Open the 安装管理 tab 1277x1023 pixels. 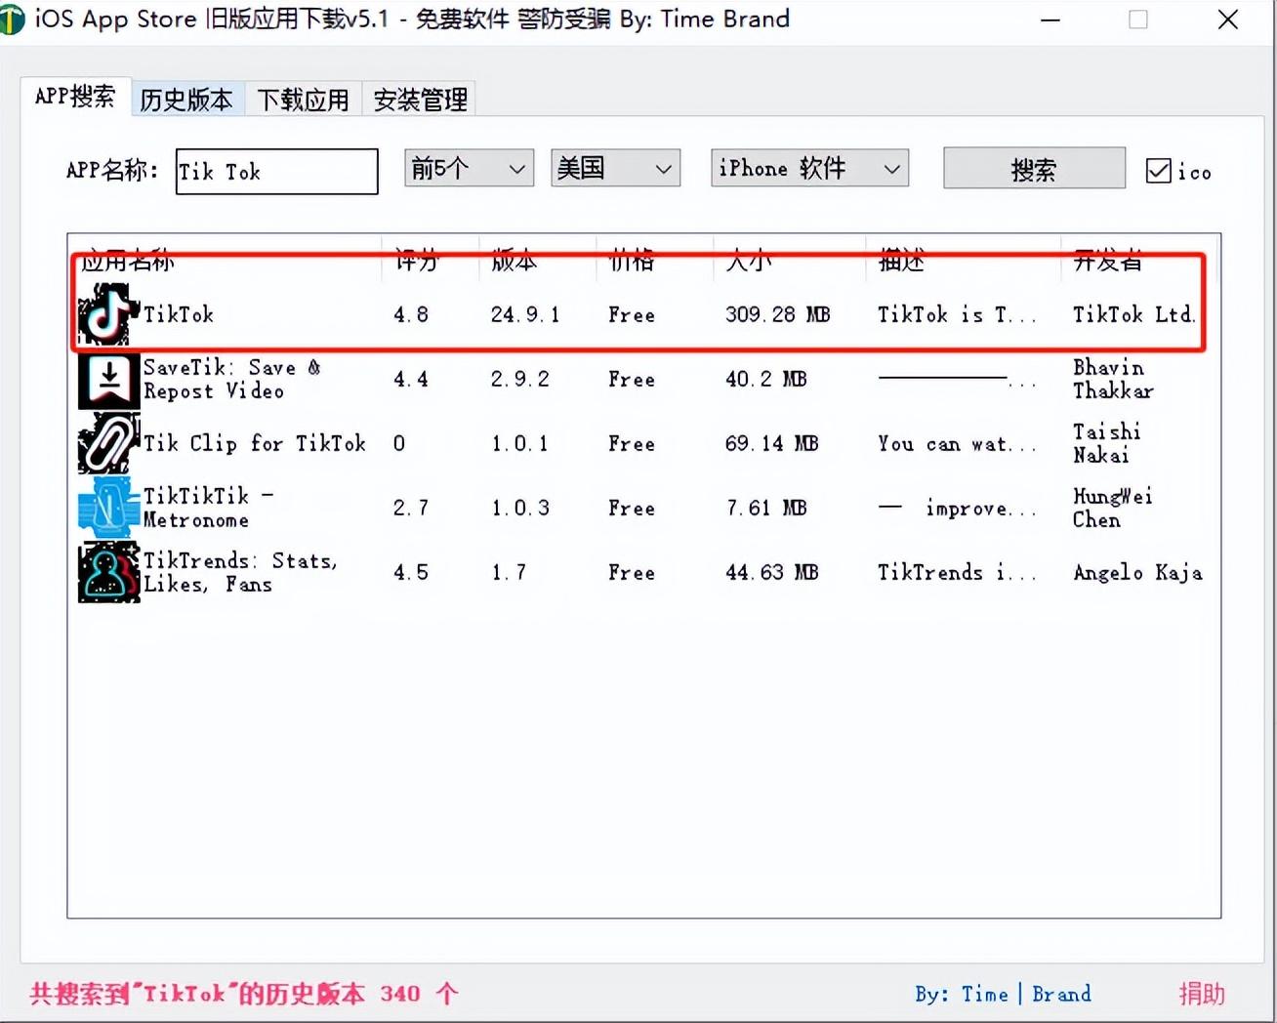click(420, 100)
